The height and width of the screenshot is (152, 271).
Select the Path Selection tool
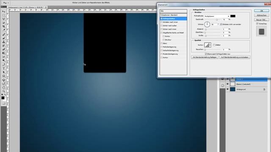click(x=4, y=72)
